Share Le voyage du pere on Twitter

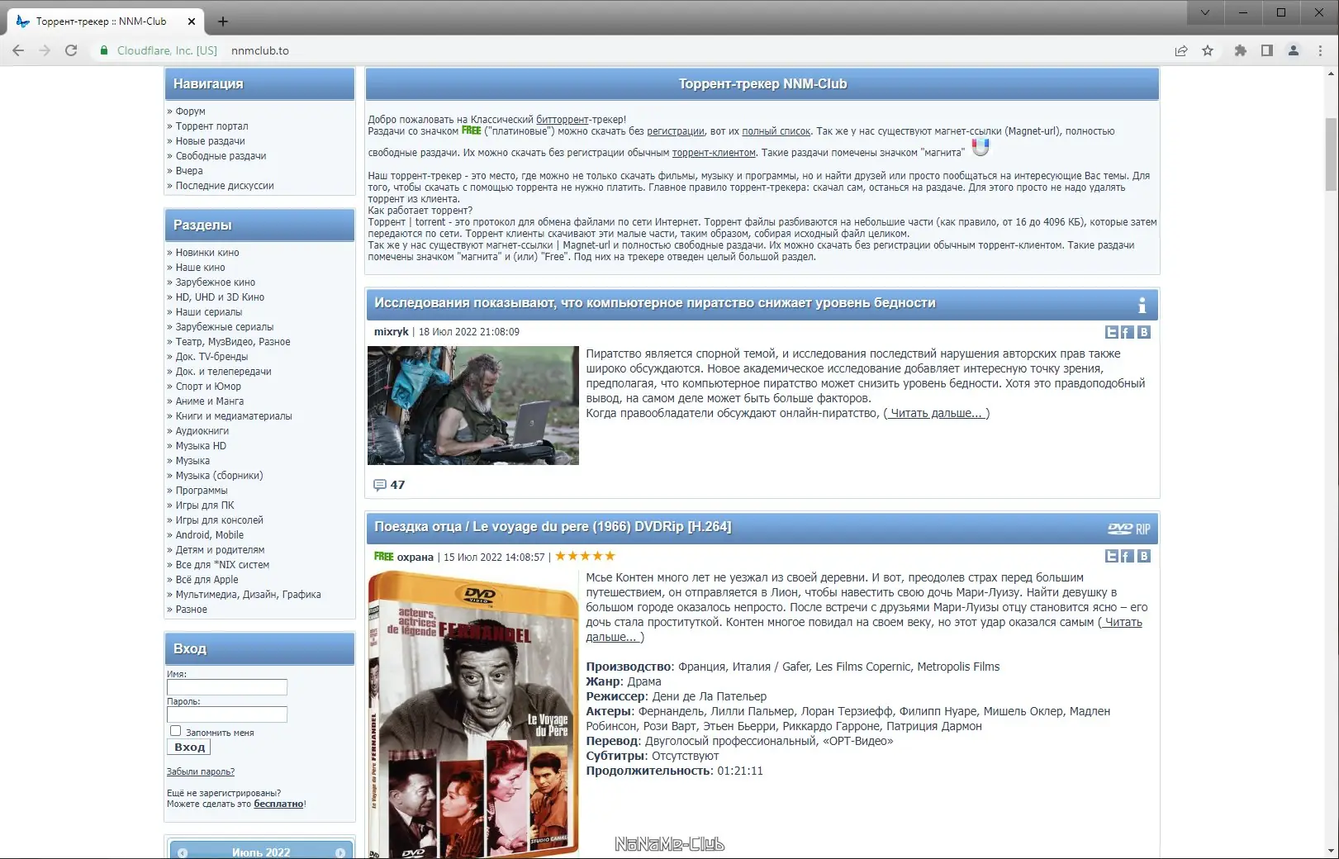pyautogui.click(x=1112, y=556)
